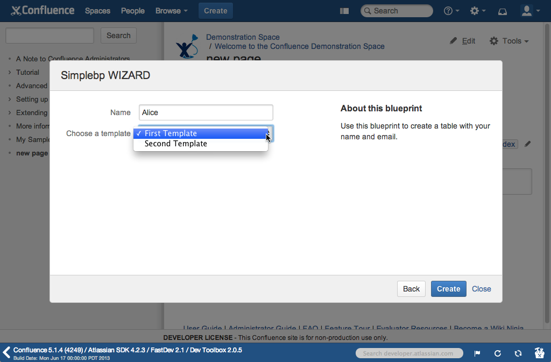
Task: Click the Name field containing Alice
Action: (206, 112)
